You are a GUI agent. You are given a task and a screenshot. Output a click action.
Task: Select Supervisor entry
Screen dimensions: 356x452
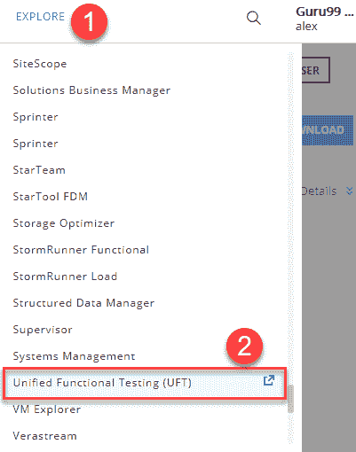click(43, 330)
